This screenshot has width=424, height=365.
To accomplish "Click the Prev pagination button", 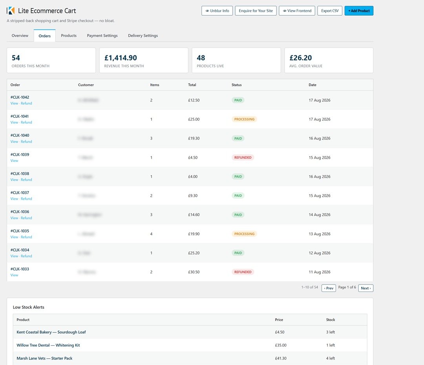I will coord(329,288).
